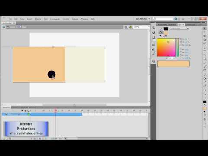208x156 pixels.
Task: Open the Insert menu
Action: (29, 19)
